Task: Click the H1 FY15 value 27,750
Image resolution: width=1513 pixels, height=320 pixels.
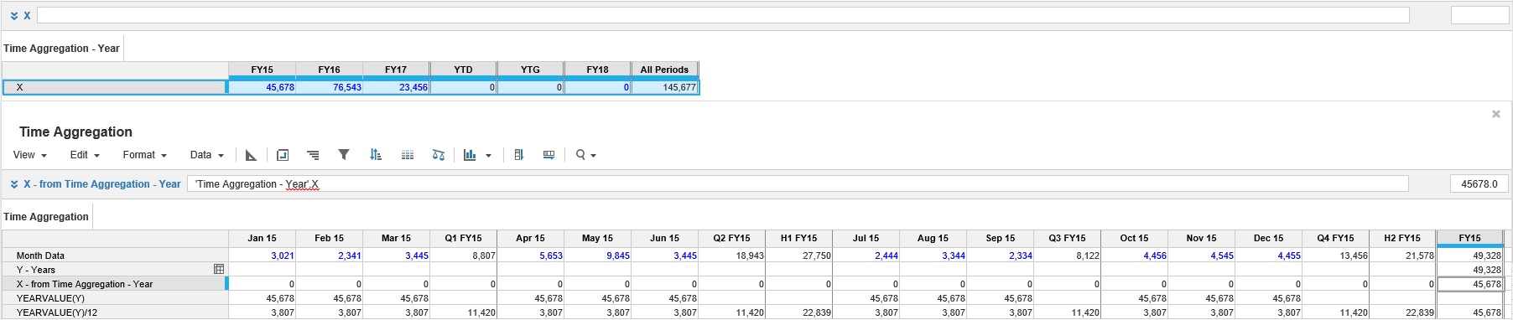Action: coord(798,255)
